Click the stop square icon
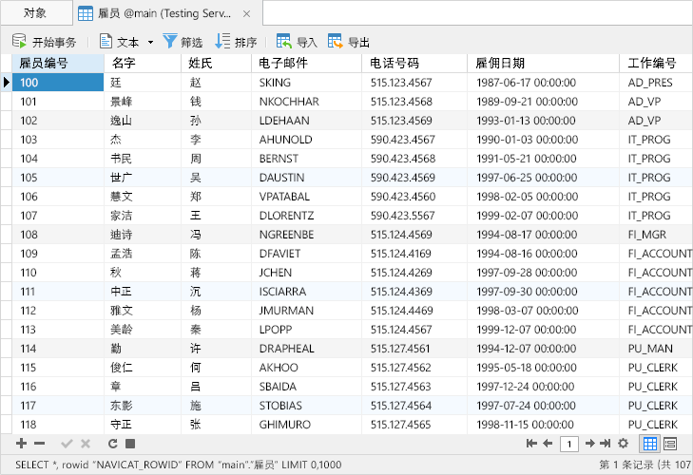The image size is (693, 475). [x=130, y=444]
